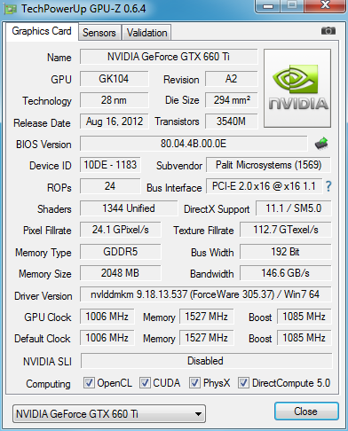Click the Name field showing GTX 660 Ti
The height and width of the screenshot is (431, 348).
click(169, 57)
